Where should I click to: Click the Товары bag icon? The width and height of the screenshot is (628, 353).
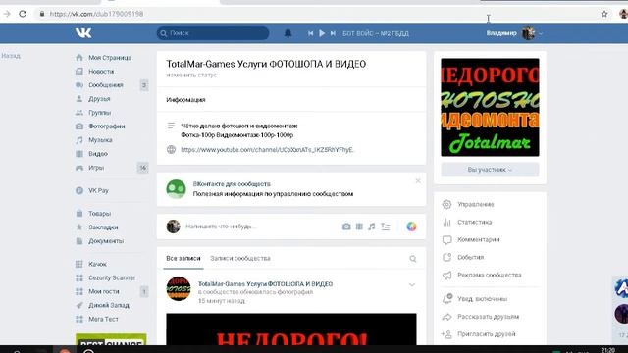pyautogui.click(x=79, y=214)
